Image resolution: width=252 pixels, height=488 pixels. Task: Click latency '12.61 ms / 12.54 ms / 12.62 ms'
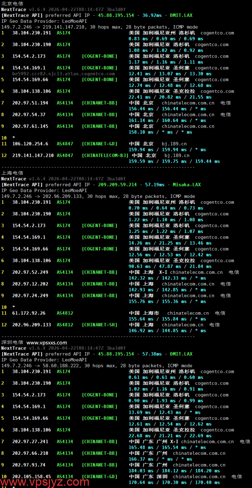click(x=170, y=424)
